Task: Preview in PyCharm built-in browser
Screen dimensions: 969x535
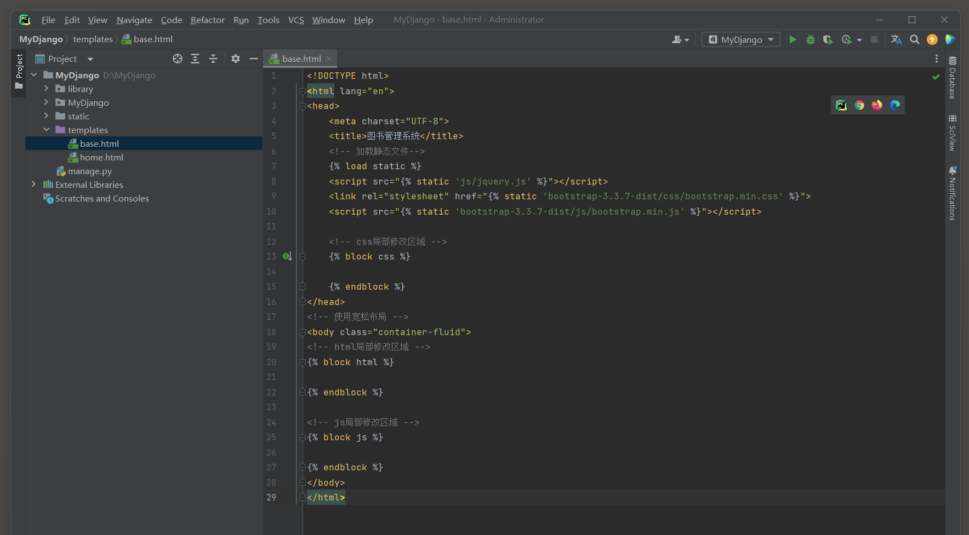Action: [x=841, y=105]
